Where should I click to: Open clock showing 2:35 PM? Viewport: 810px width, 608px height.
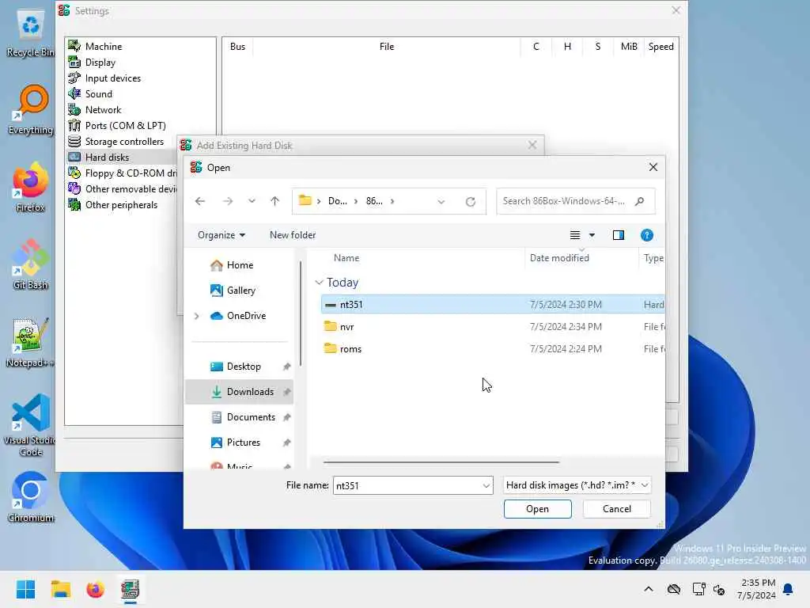(757, 589)
